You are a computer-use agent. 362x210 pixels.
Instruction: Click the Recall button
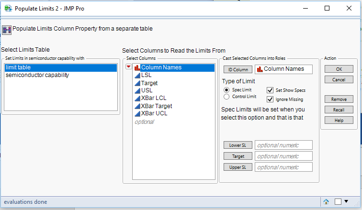point(339,110)
